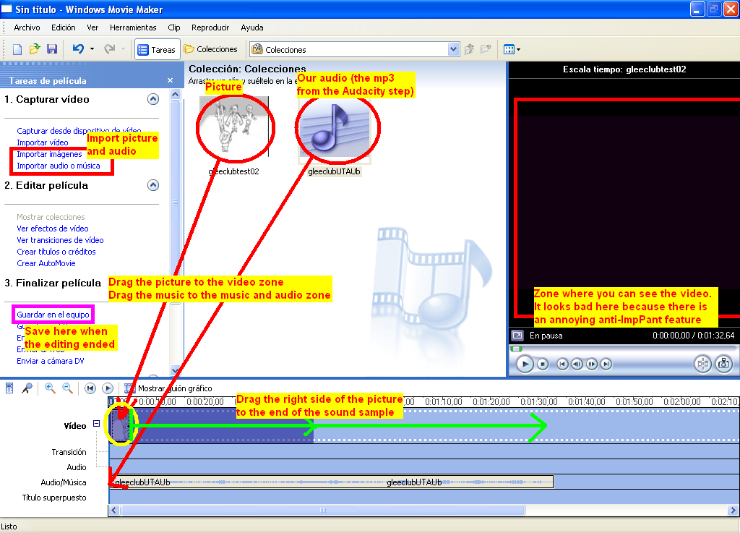Open the Undo history dropdown arrow
Image resolution: width=740 pixels, height=533 pixels.
pos(92,49)
